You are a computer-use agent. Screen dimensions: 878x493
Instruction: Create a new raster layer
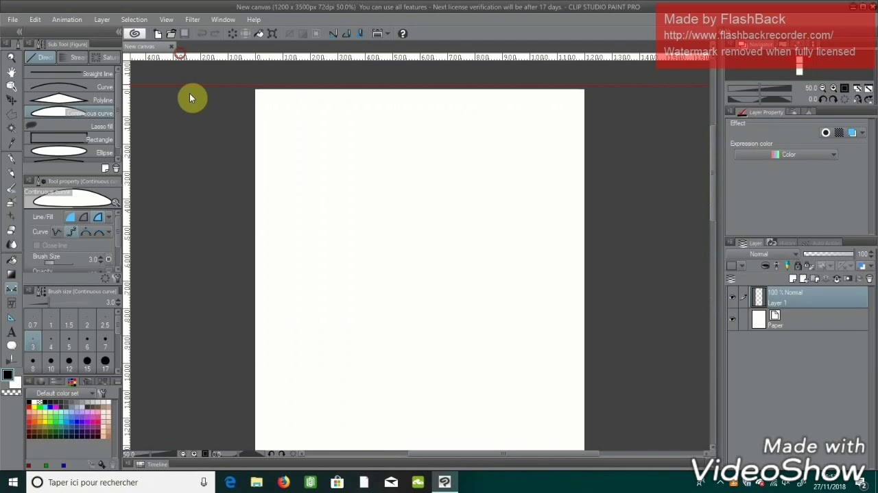[793, 278]
